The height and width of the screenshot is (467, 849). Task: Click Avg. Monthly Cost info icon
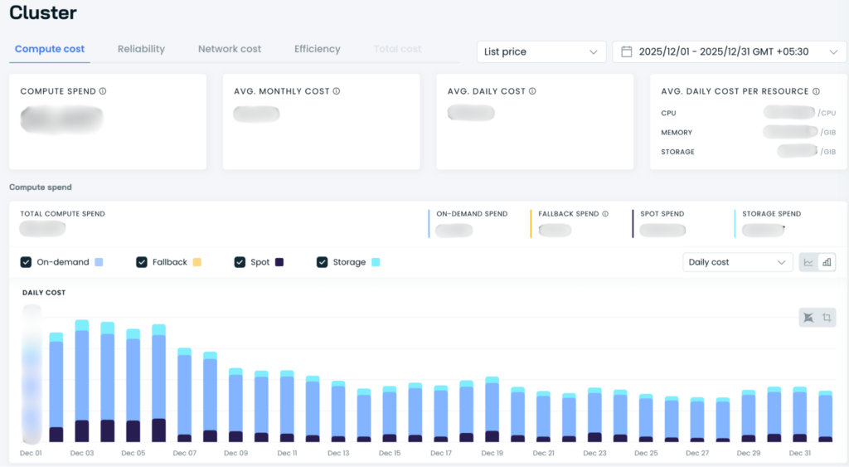click(337, 91)
